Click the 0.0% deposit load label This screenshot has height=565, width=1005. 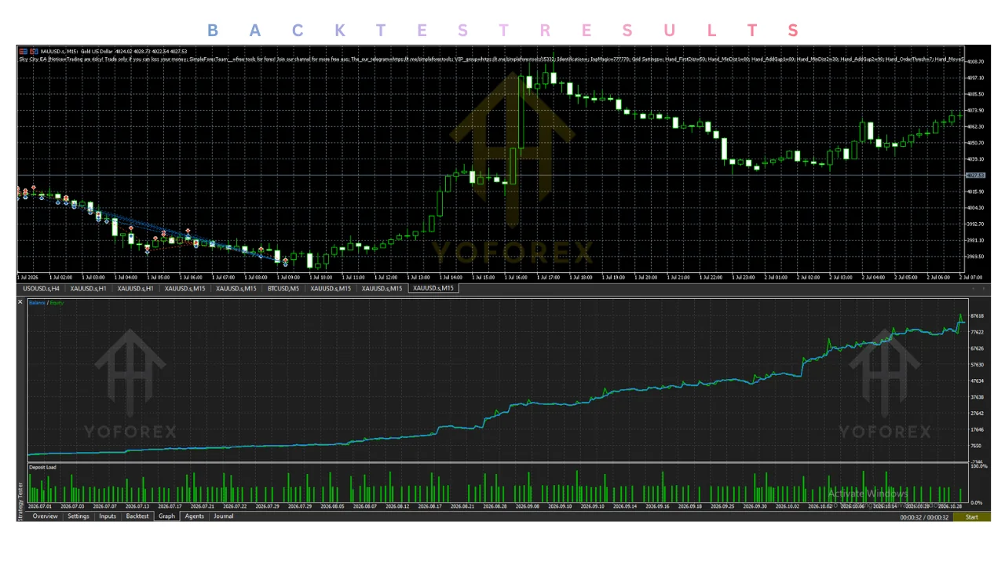[x=978, y=502]
